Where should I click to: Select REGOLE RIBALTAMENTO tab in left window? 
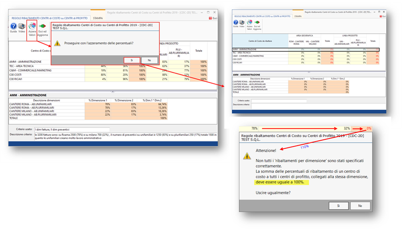point(49,18)
